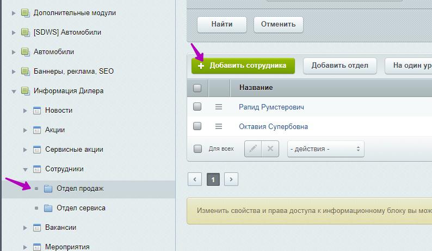Viewport: 432px width, 251px height.
Task: Tick the header select-all checkbox
Action: [x=198, y=88]
